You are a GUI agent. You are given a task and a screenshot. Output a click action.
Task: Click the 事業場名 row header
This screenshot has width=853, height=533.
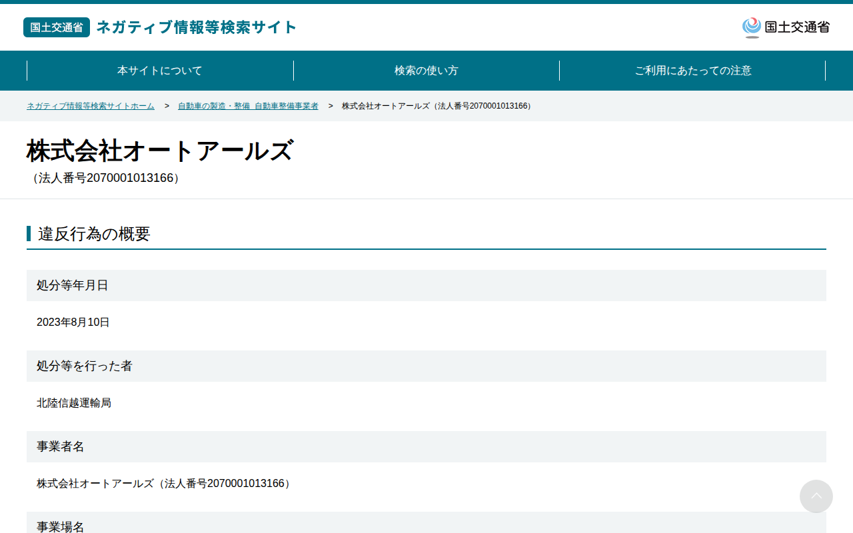click(426, 523)
